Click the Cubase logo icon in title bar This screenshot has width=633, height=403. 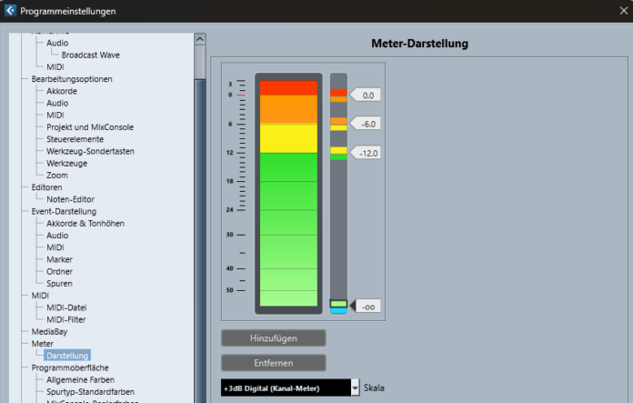[x=11, y=11]
